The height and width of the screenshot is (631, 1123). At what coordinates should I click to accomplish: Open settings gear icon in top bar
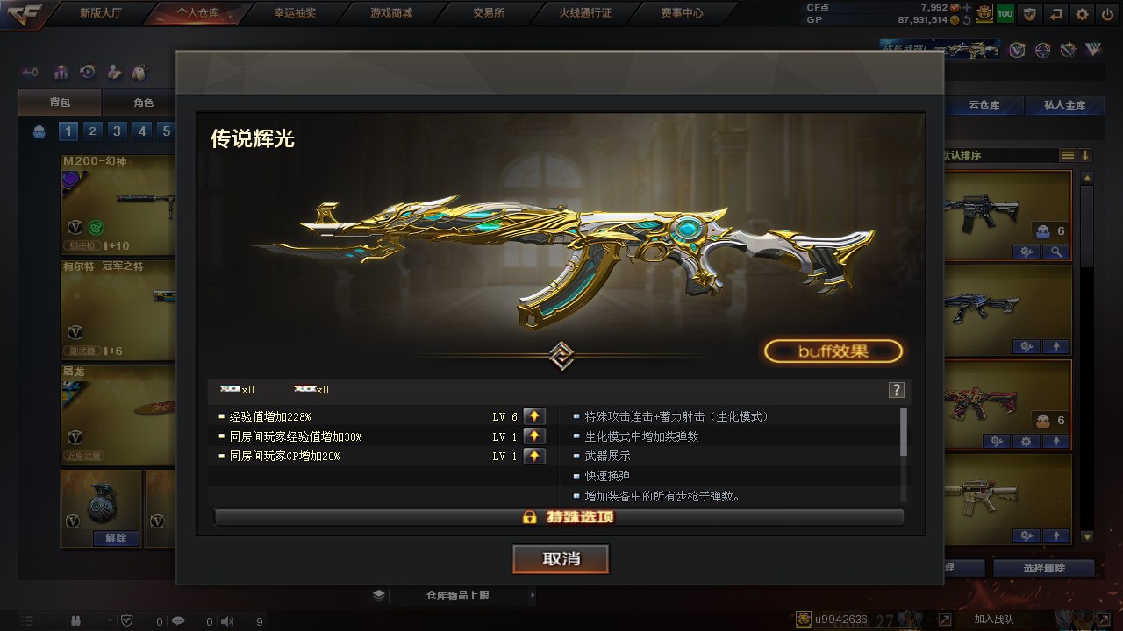point(1082,14)
